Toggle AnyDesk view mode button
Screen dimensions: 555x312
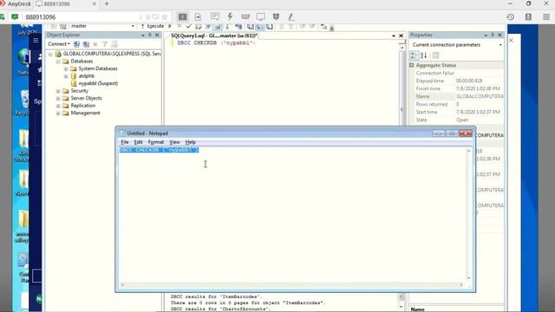tap(183, 16)
